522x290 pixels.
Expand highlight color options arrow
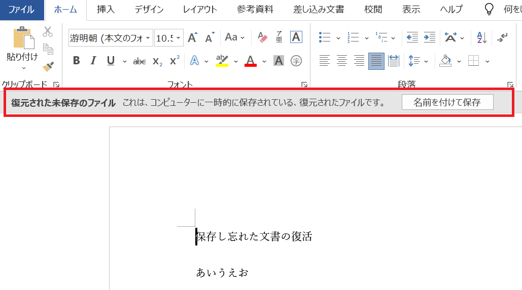pos(236,61)
